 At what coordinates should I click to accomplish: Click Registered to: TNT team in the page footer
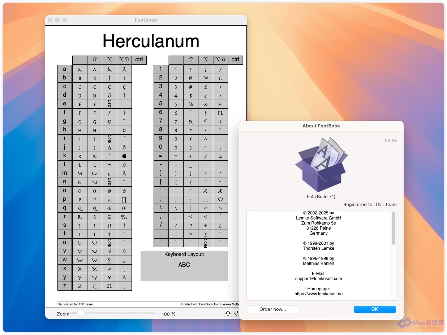pos(75,304)
